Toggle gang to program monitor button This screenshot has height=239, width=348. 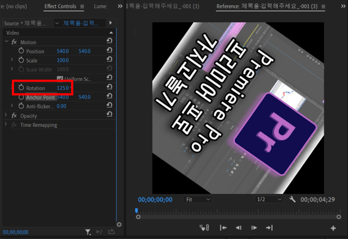(204, 228)
